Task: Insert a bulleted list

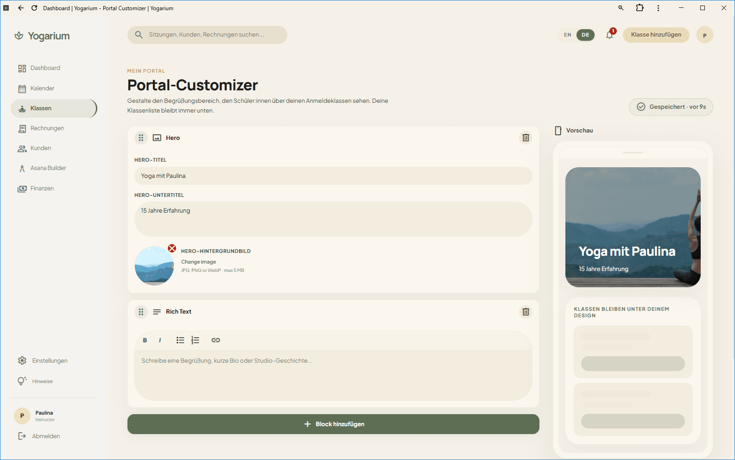Action: pos(180,340)
